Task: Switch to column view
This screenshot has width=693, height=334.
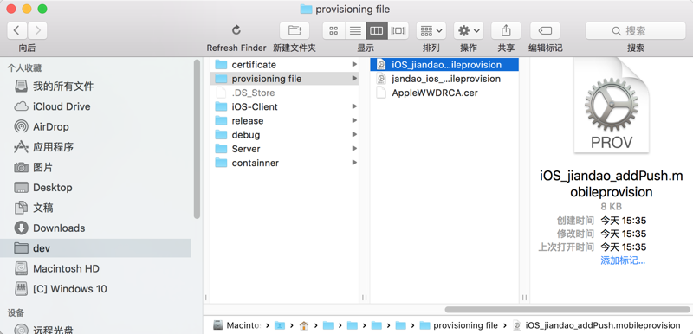Action: pos(377,30)
